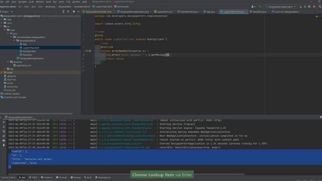The image size is (322, 181).
Task: Hide the Project panel with minus icon
Action: 78,12
